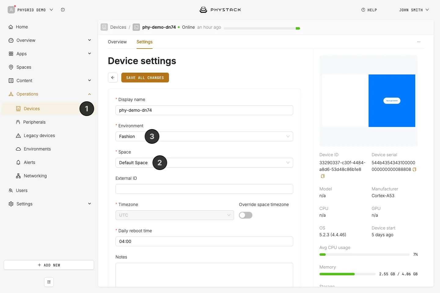The image size is (440, 293).
Task: Click the Display name input field
Action: (x=204, y=110)
